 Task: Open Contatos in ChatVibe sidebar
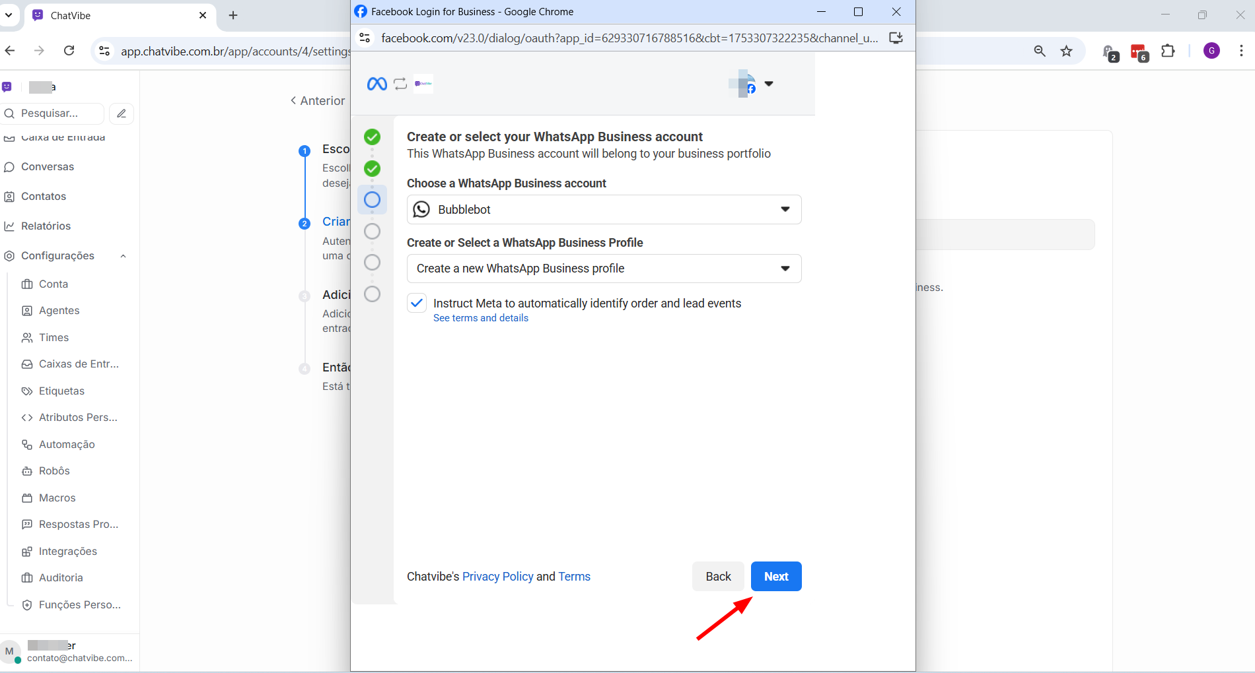pyautogui.click(x=44, y=197)
